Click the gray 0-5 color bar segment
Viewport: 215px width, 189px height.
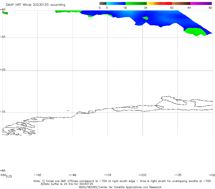coord(103,3)
